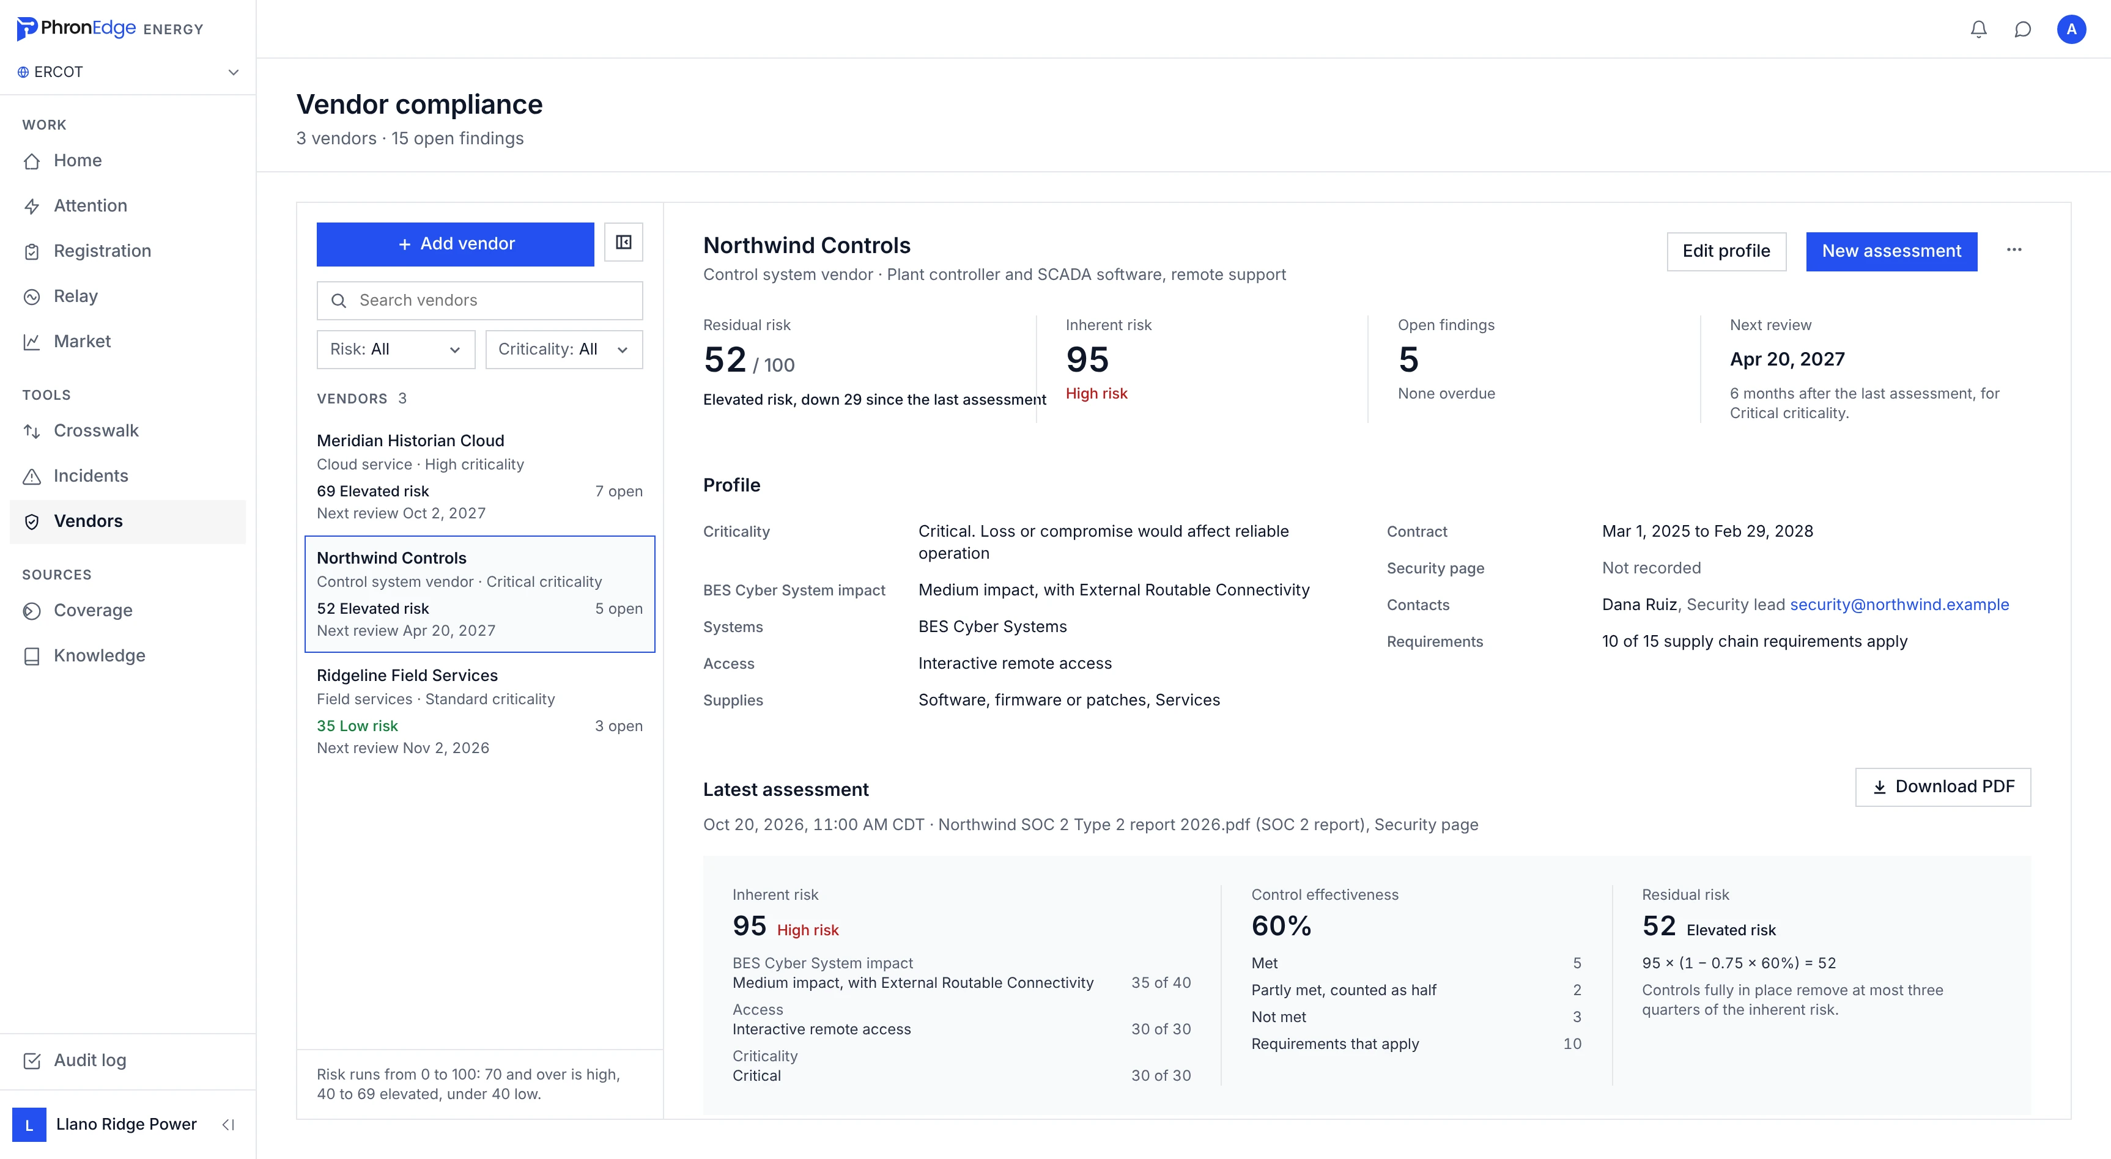The height and width of the screenshot is (1159, 2111).
Task: Click the '69 Elevated risk' label
Action: (373, 491)
